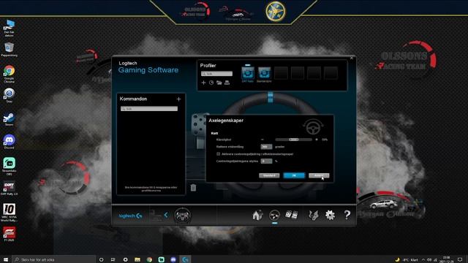Open the pedals settings icon
The height and width of the screenshot is (263, 468).
(291, 215)
